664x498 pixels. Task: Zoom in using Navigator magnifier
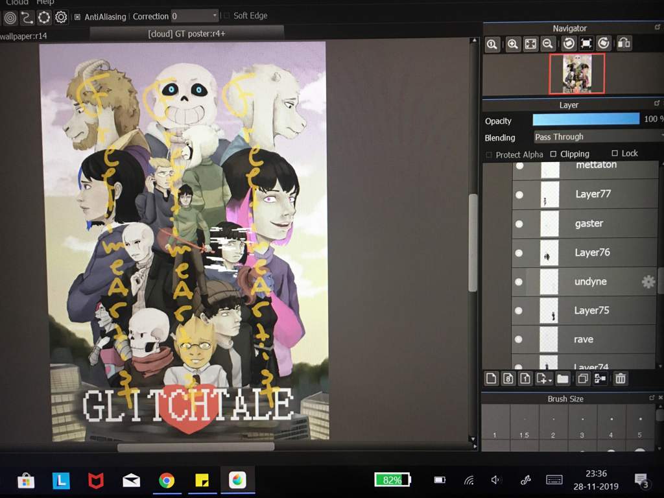pos(513,44)
